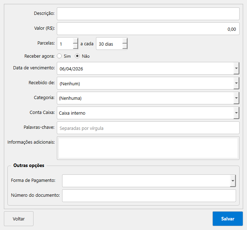The image size is (247, 230).
Task: Decrease Parcelas count with down arrow
Action: [75, 47]
